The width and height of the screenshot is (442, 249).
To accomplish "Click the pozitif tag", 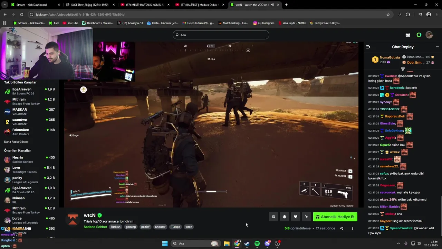I will (145, 227).
